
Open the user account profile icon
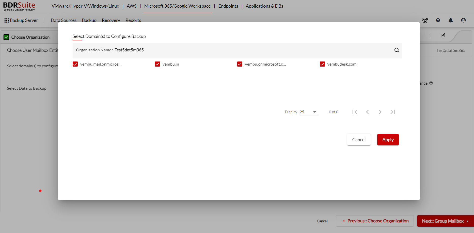463,20
